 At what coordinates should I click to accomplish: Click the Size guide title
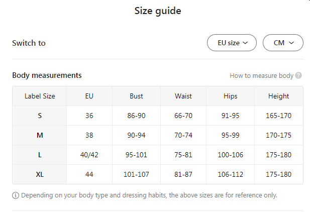158,11
